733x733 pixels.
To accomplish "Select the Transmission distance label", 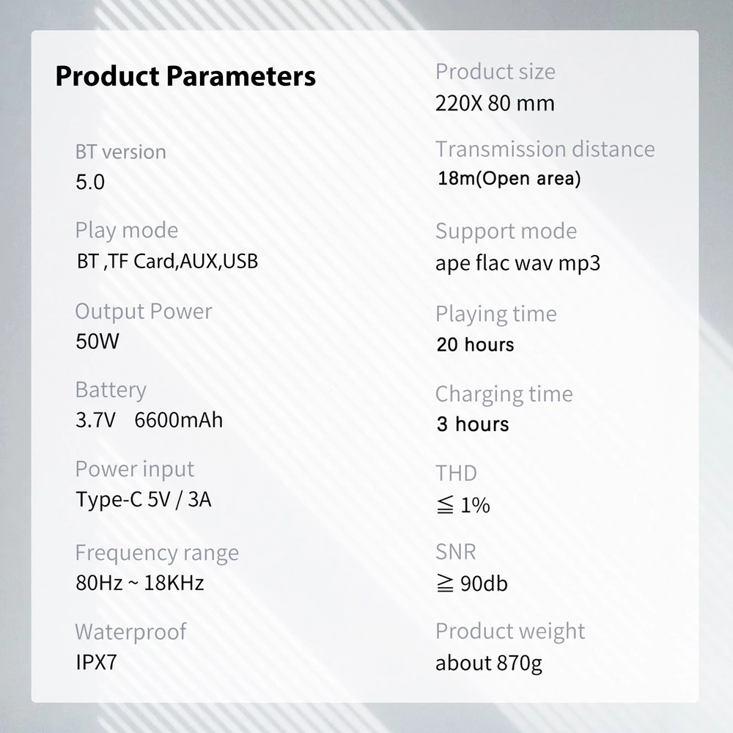I will point(545,149).
